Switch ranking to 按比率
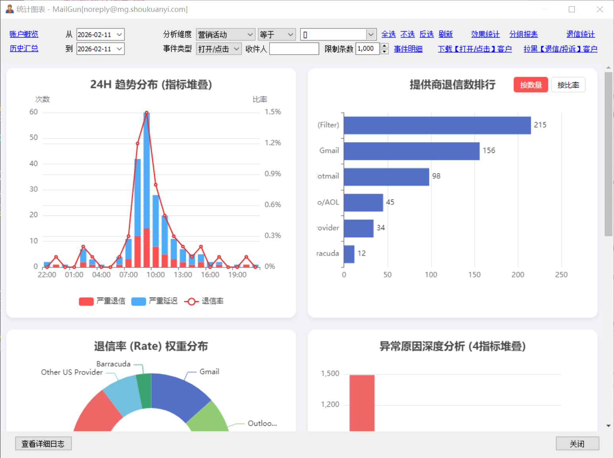This screenshot has height=458, width=614. click(x=568, y=85)
